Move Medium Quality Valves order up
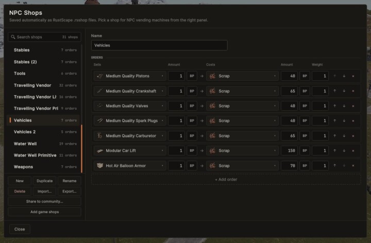Image resolution: width=371 pixels, height=243 pixels. tap(334, 106)
